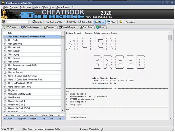The image size is (175, 132).
Task: Open the Skins menu
Action: tap(52, 7)
